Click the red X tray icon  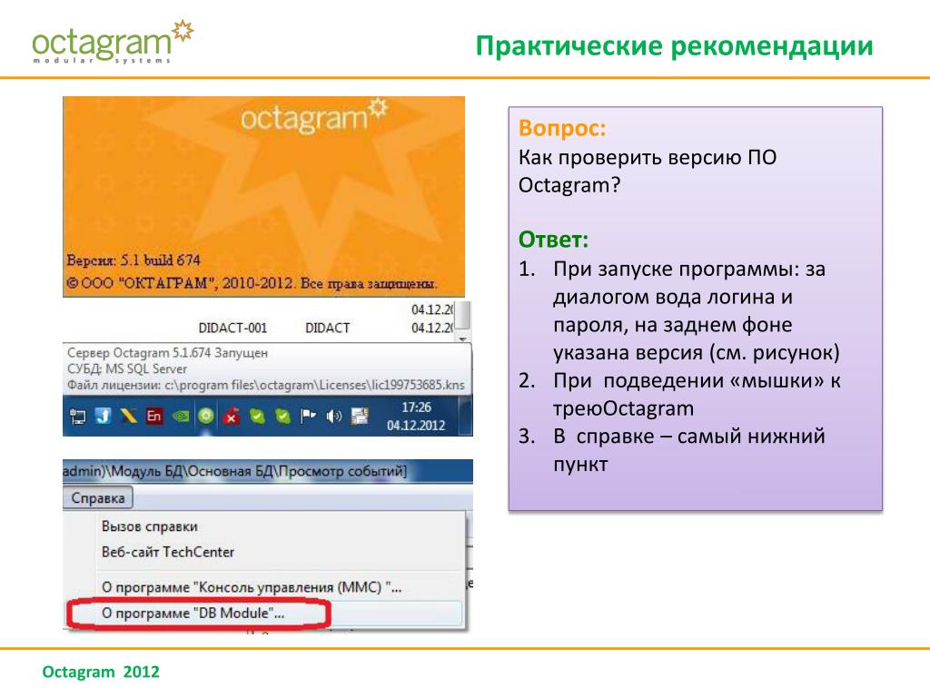(x=232, y=416)
